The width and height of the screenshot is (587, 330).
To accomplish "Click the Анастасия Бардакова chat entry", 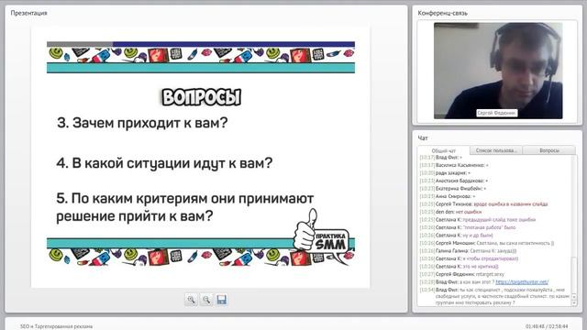I will (x=454, y=181).
